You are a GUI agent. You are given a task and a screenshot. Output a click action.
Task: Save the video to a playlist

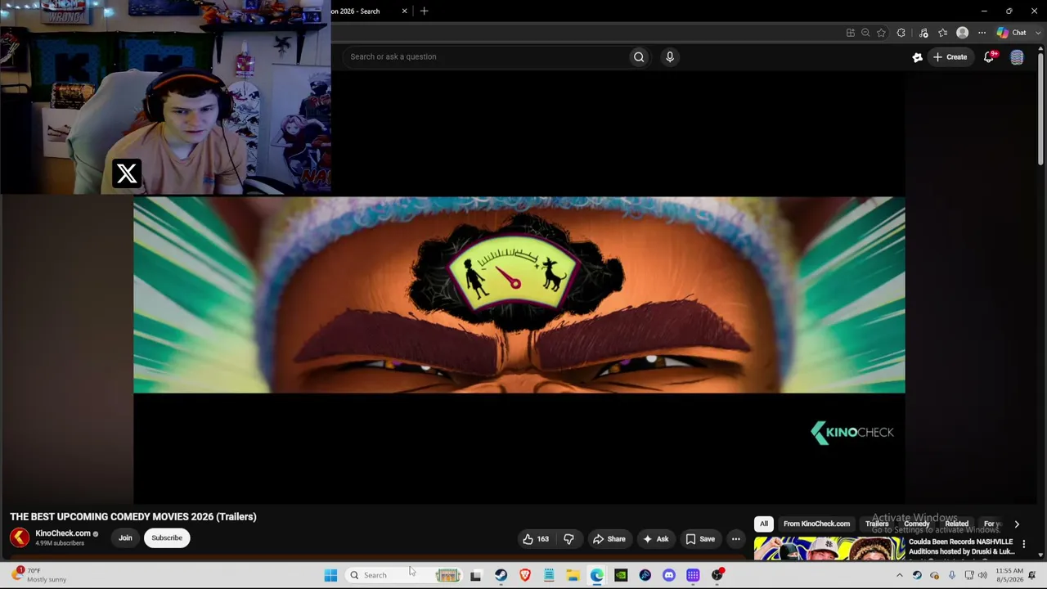[x=700, y=539]
